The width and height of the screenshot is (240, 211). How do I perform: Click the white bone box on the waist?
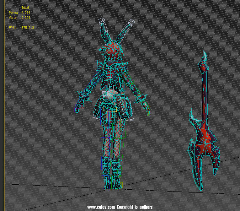(x=110, y=87)
